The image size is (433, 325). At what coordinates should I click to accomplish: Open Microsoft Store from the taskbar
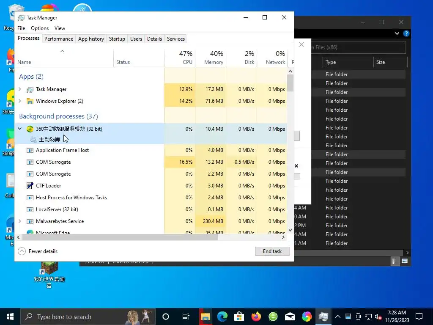point(239,317)
